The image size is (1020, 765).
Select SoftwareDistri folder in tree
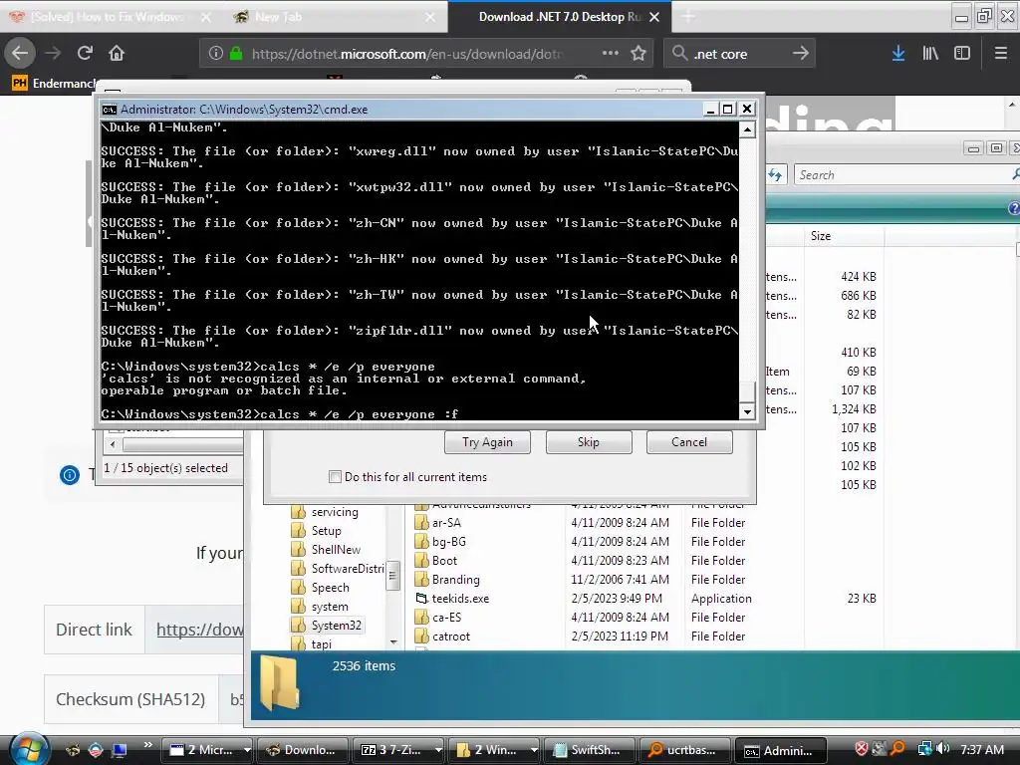348,569
